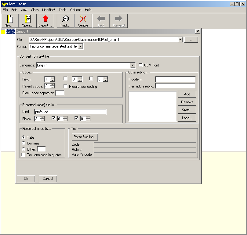
Task: Click the Back navigation icon
Action: 101,20
